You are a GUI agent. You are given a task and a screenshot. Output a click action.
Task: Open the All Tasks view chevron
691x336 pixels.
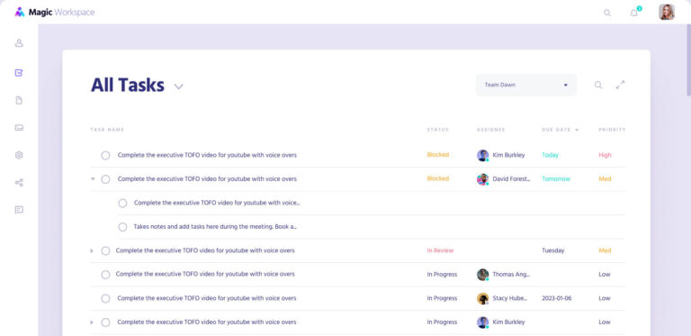[178, 86]
